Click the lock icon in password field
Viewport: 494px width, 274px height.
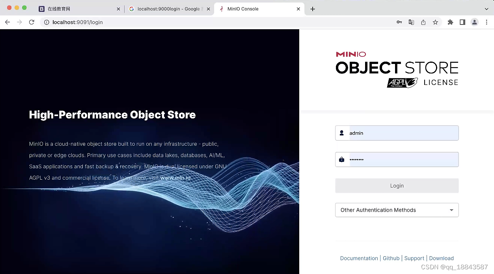tap(341, 160)
